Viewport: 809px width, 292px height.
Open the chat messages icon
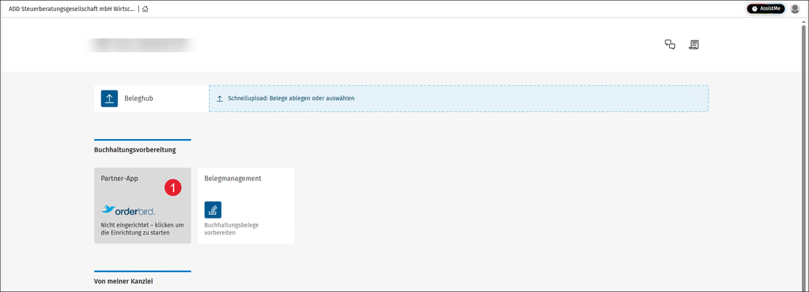pyautogui.click(x=670, y=45)
